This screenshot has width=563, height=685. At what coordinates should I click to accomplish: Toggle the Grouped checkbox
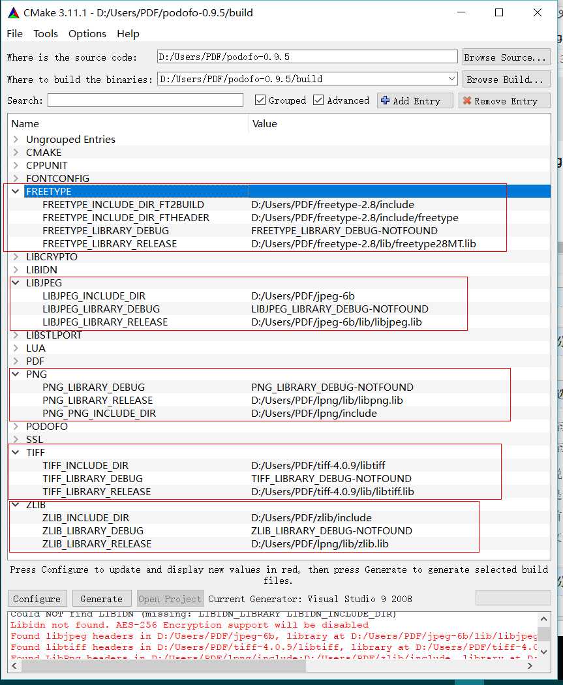click(x=260, y=100)
